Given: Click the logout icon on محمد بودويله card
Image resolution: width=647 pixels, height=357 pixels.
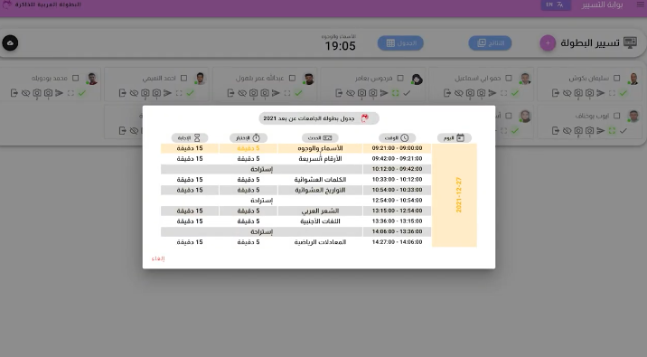Looking at the screenshot, I should (14, 93).
